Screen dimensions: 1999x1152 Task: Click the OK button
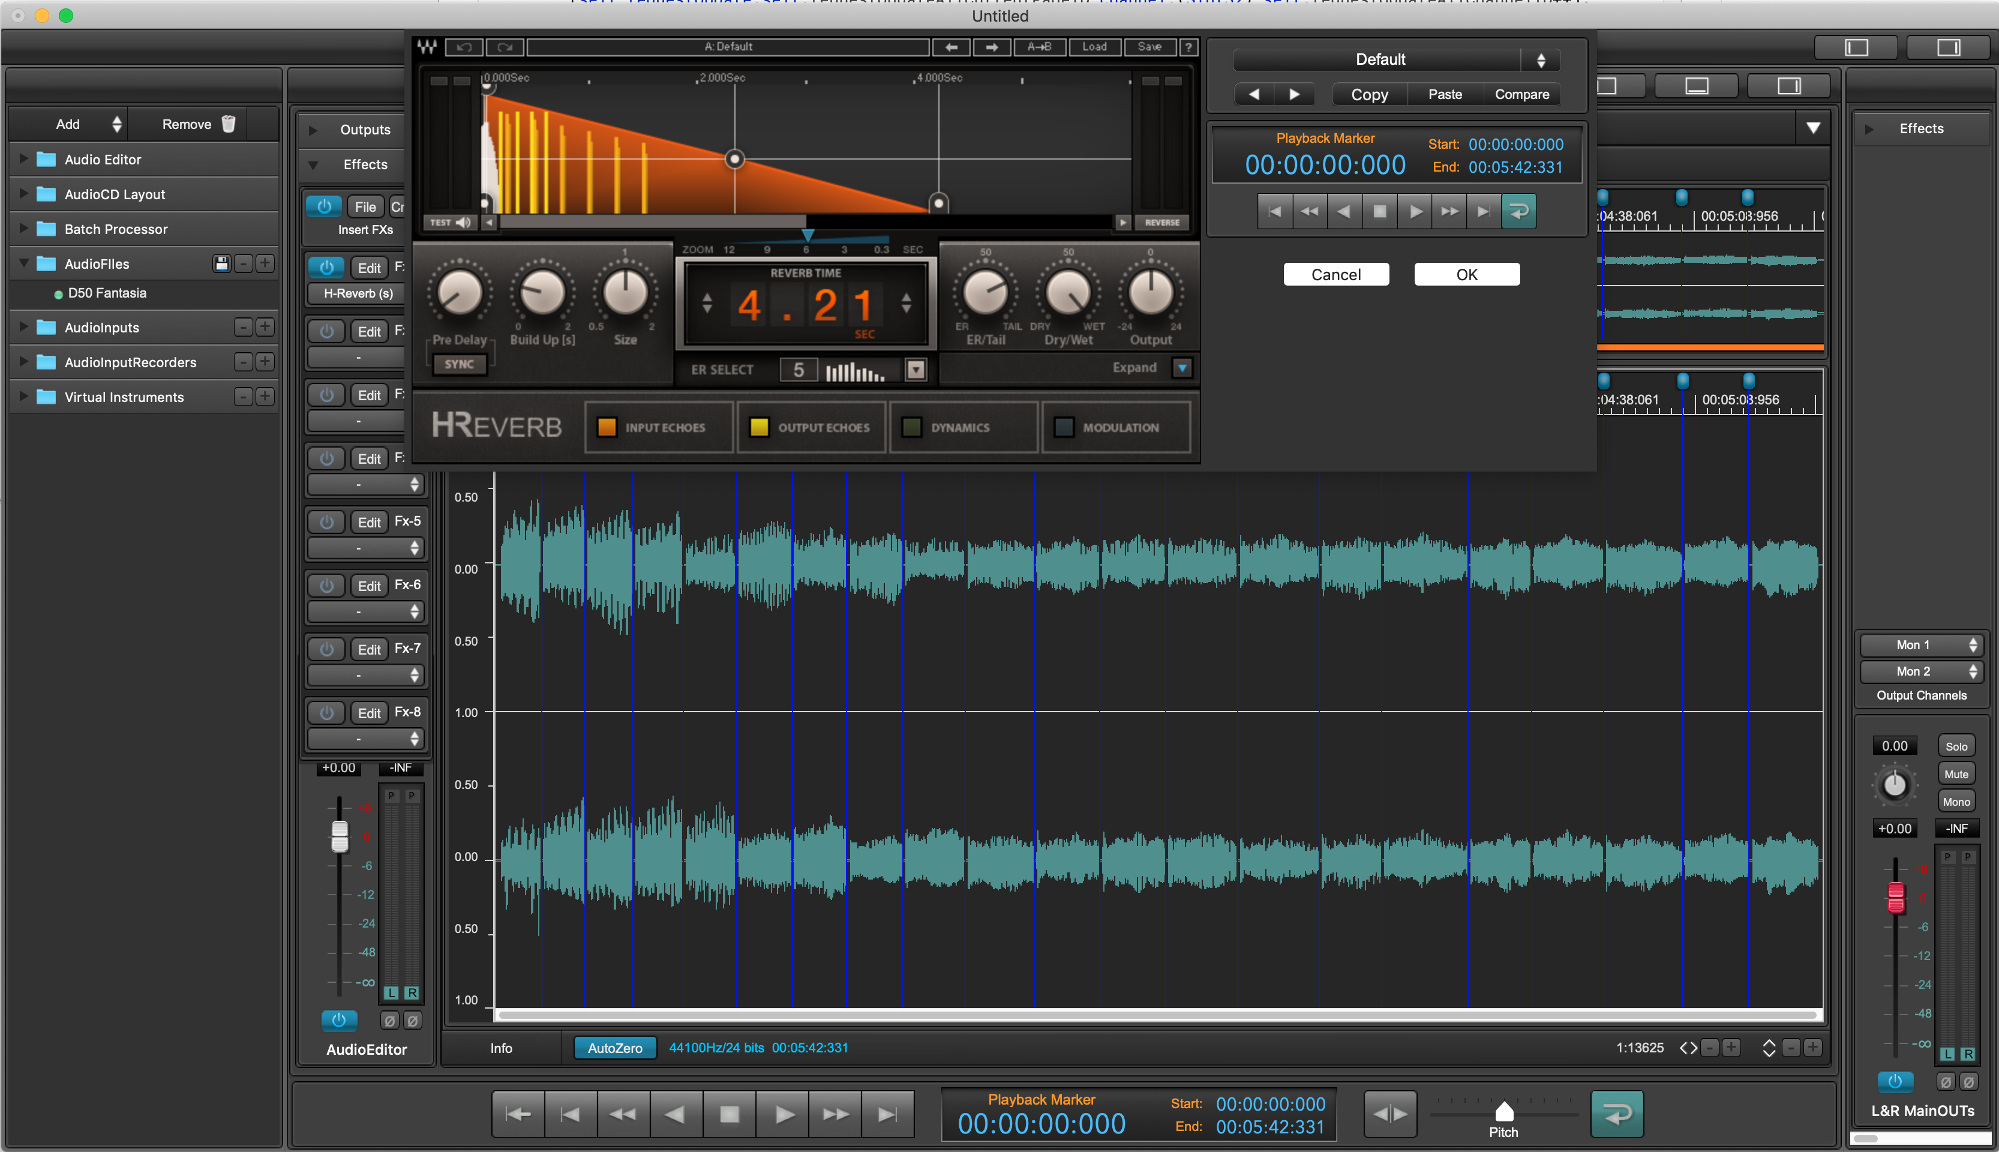tap(1467, 275)
